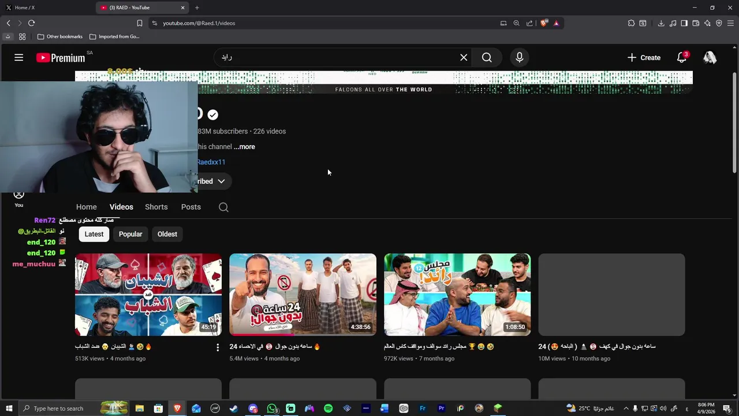Open the browser main menu
Image resolution: width=739 pixels, height=416 pixels.
pos(731,23)
